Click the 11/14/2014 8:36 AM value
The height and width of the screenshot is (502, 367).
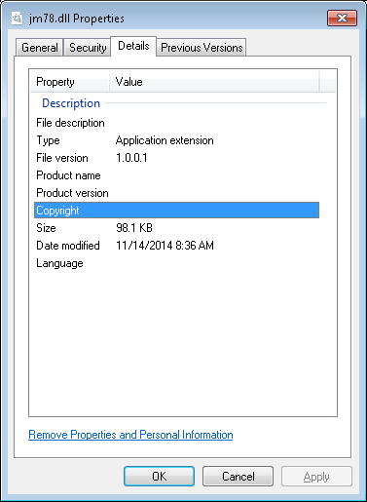pos(165,246)
